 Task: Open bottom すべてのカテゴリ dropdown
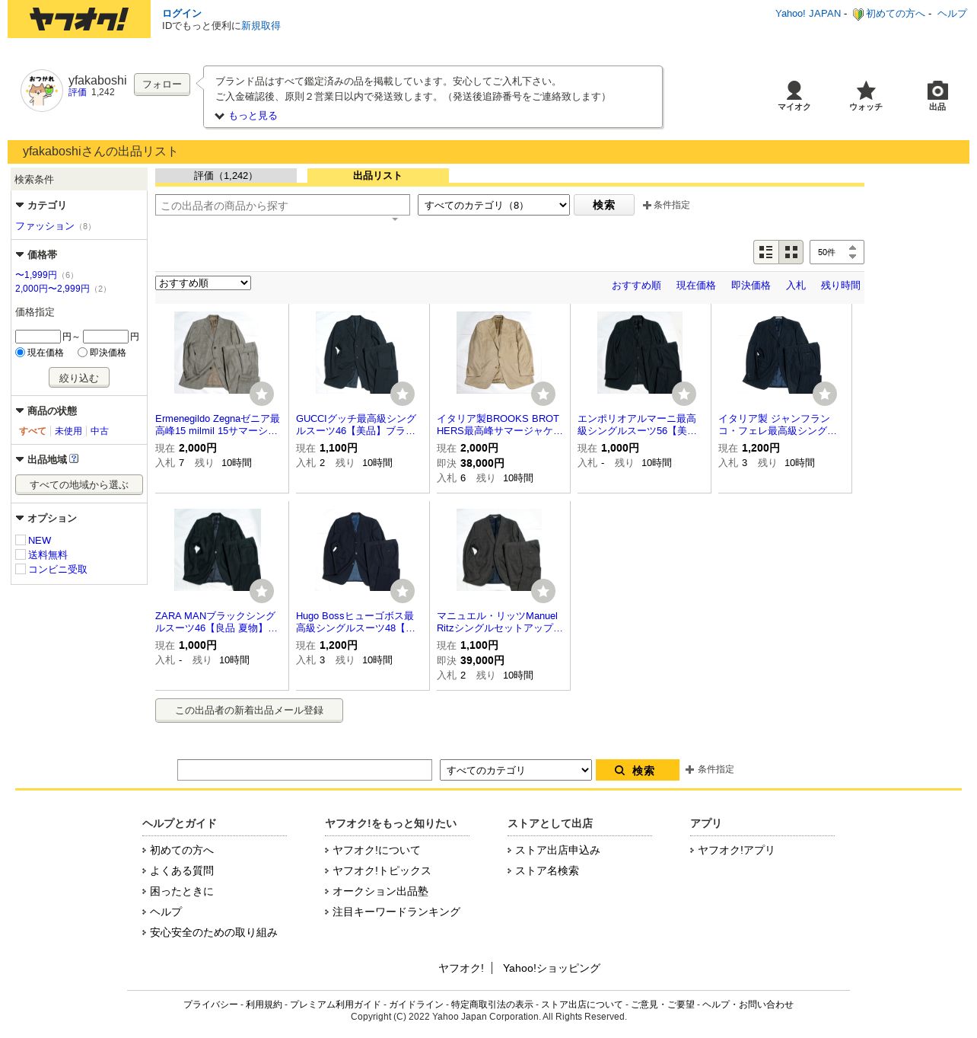coord(516,770)
